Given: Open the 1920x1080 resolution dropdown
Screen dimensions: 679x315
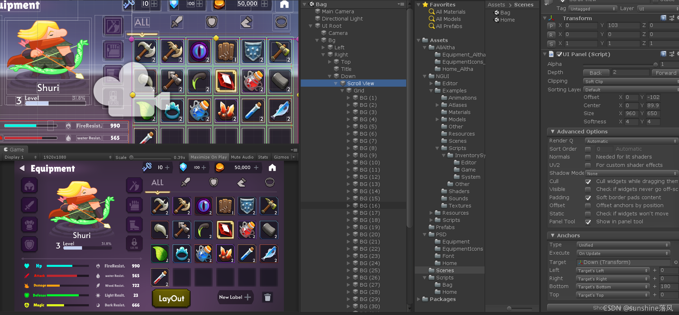Looking at the screenshot, I should (77, 157).
